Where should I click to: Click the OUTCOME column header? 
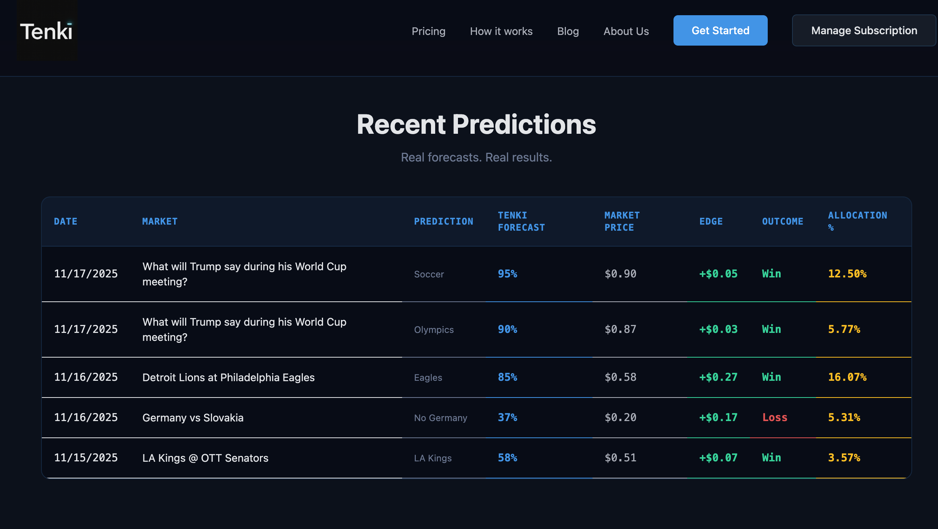[783, 221]
